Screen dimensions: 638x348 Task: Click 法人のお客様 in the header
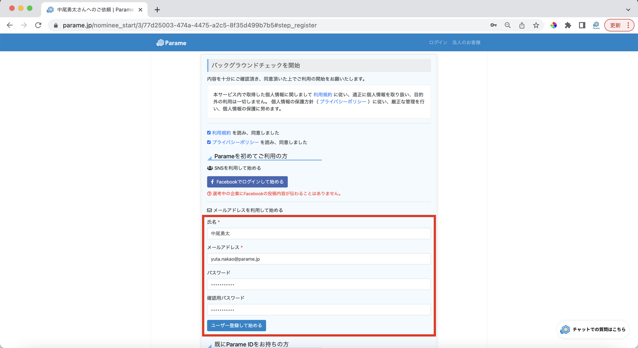pos(466,42)
